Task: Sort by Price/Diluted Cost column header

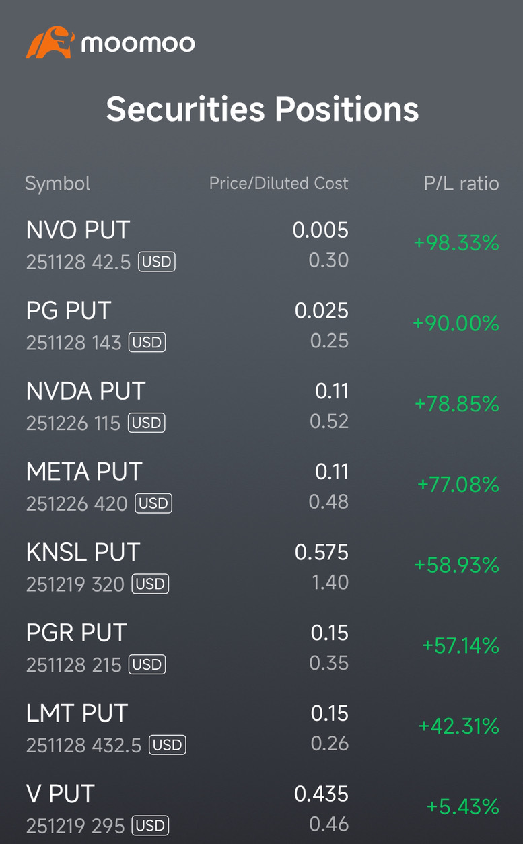Action: (279, 183)
